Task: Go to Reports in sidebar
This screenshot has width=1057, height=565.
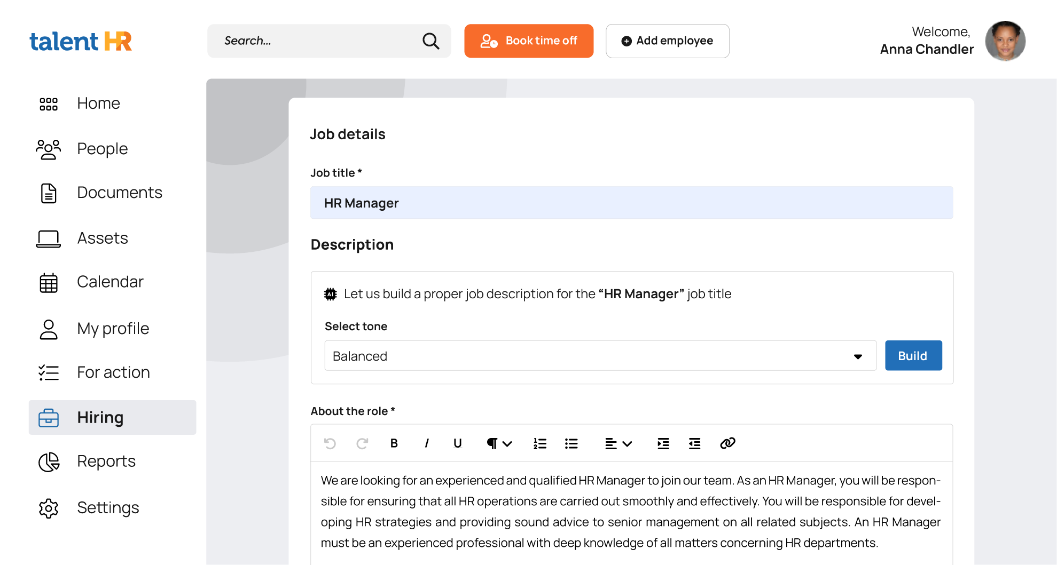Action: [x=106, y=461]
